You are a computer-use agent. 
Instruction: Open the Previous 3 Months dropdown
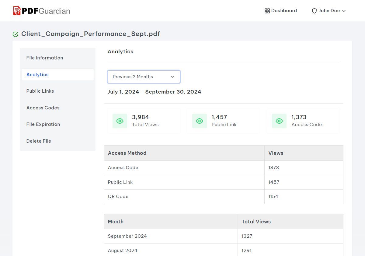pyautogui.click(x=144, y=77)
